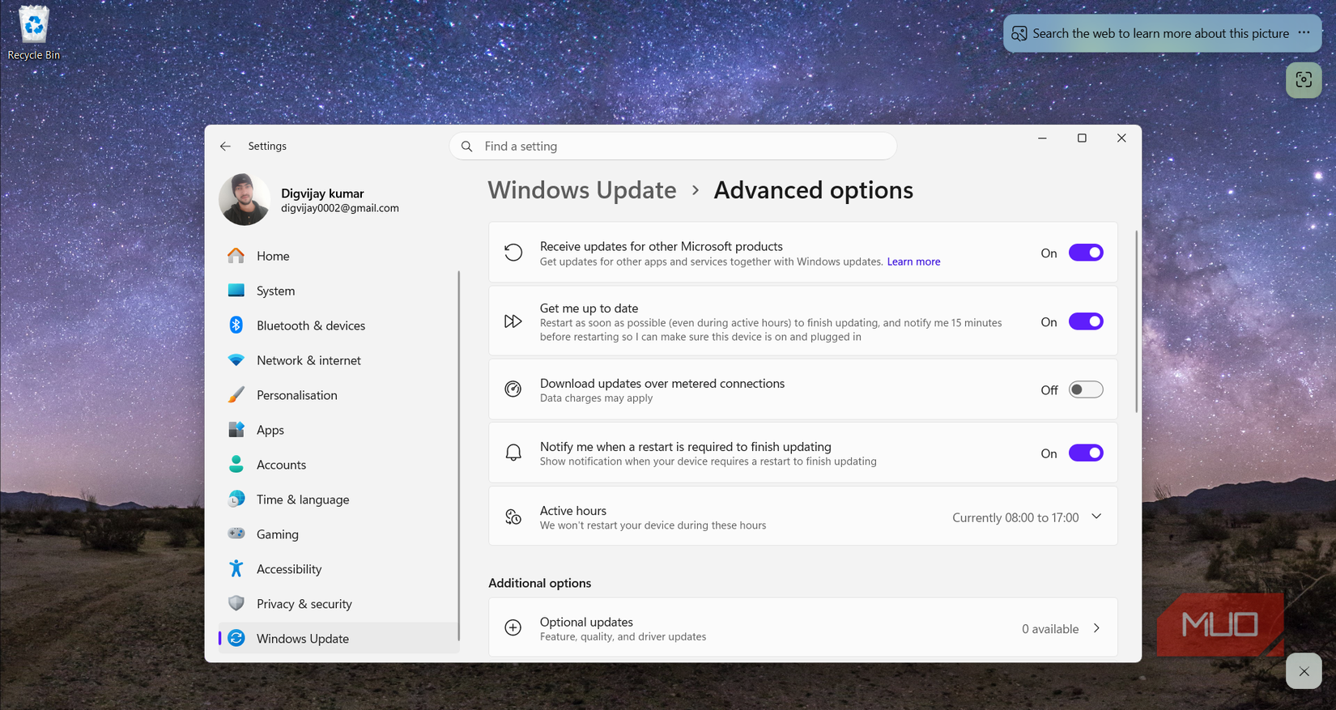Click the bell icon for restart notification
The image size is (1336, 710).
[x=513, y=453]
